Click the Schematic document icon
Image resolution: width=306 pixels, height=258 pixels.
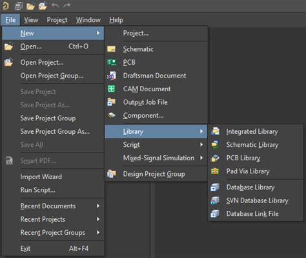click(x=111, y=49)
